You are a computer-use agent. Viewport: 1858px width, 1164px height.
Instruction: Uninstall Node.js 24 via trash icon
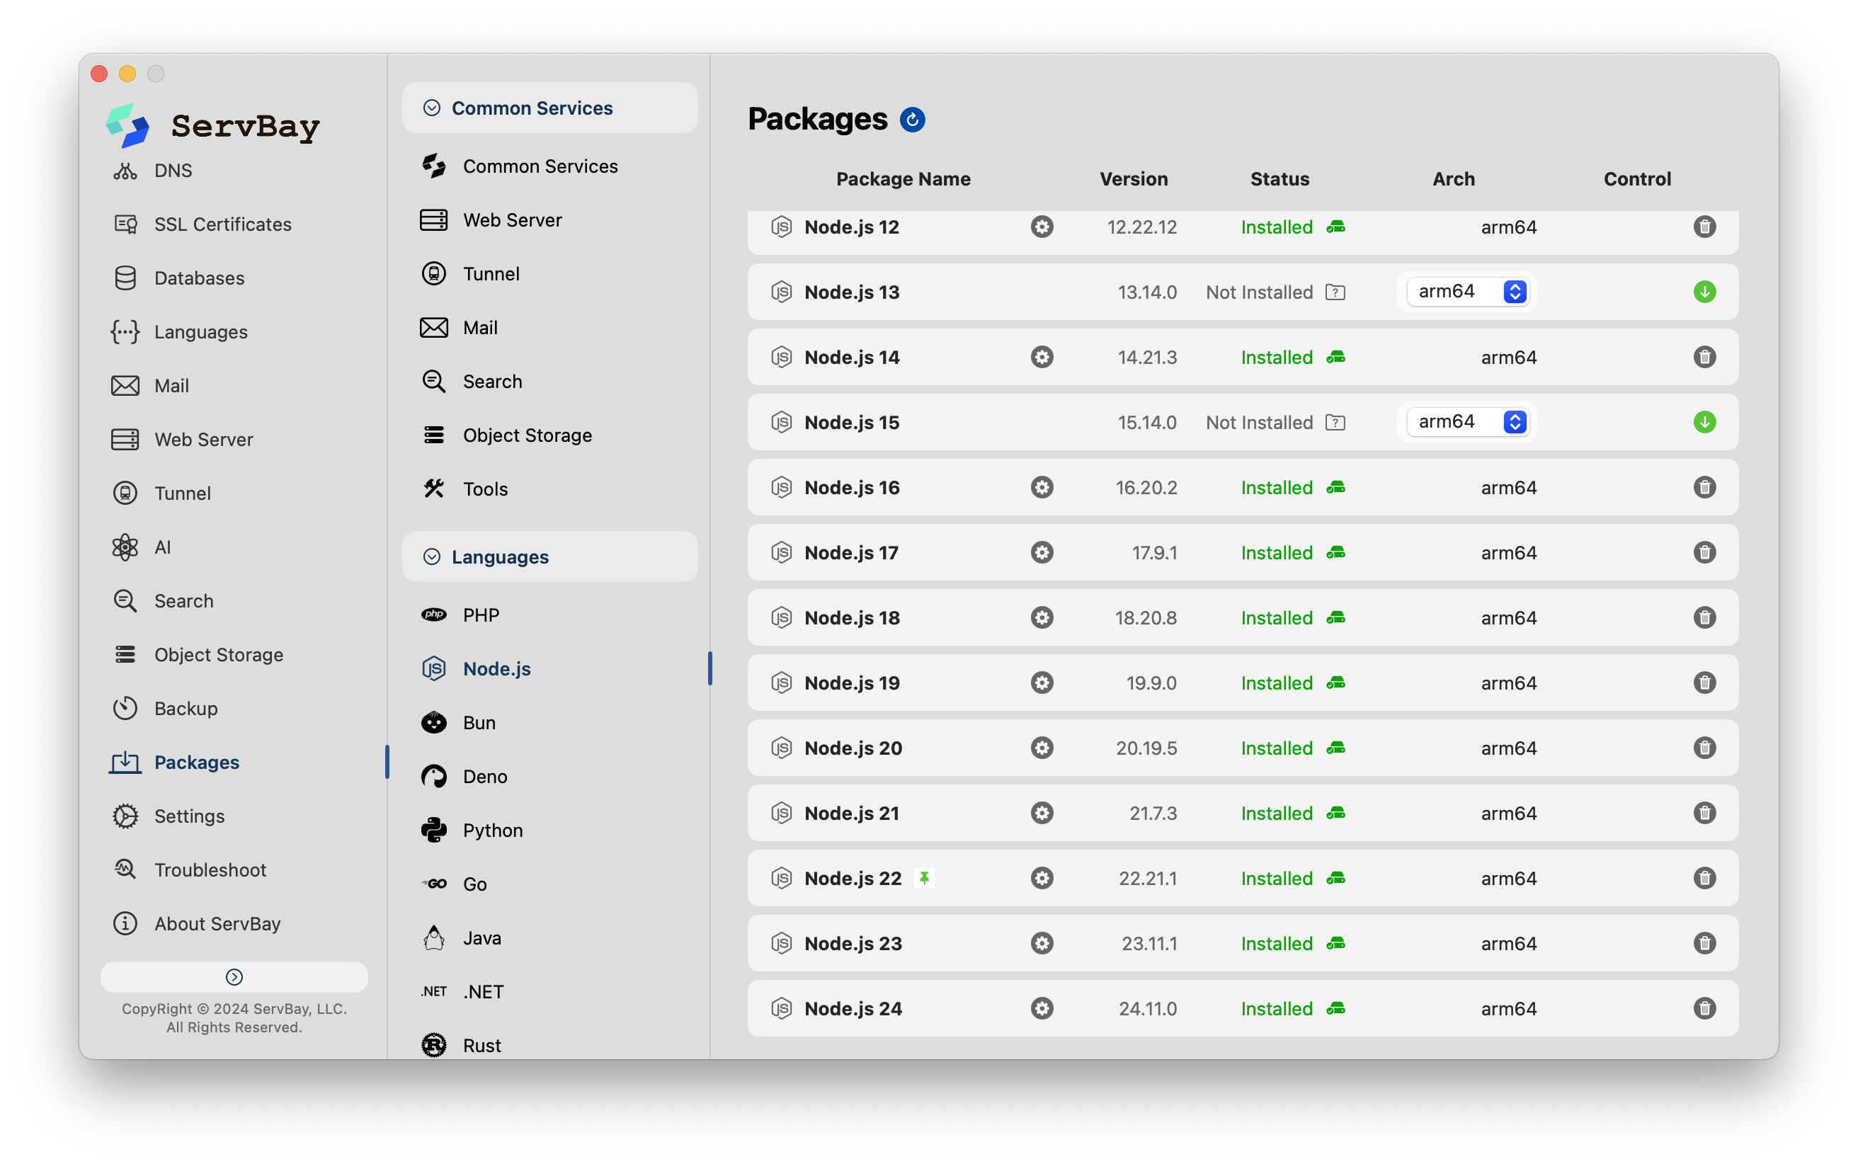[x=1704, y=1008]
